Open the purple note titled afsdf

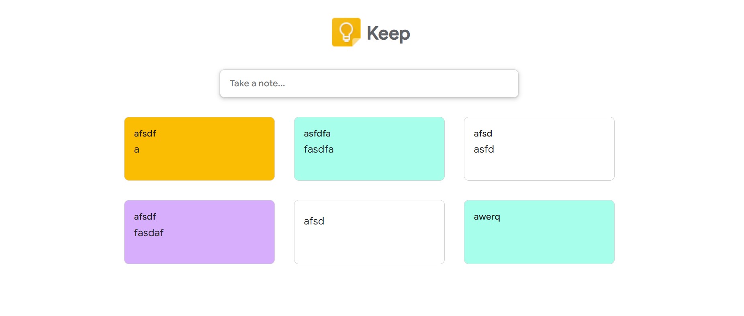click(x=199, y=232)
